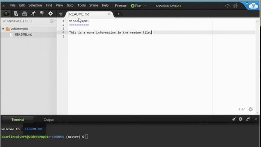Switch to the Terminal tab
261x147 pixels.
(x=18, y=120)
